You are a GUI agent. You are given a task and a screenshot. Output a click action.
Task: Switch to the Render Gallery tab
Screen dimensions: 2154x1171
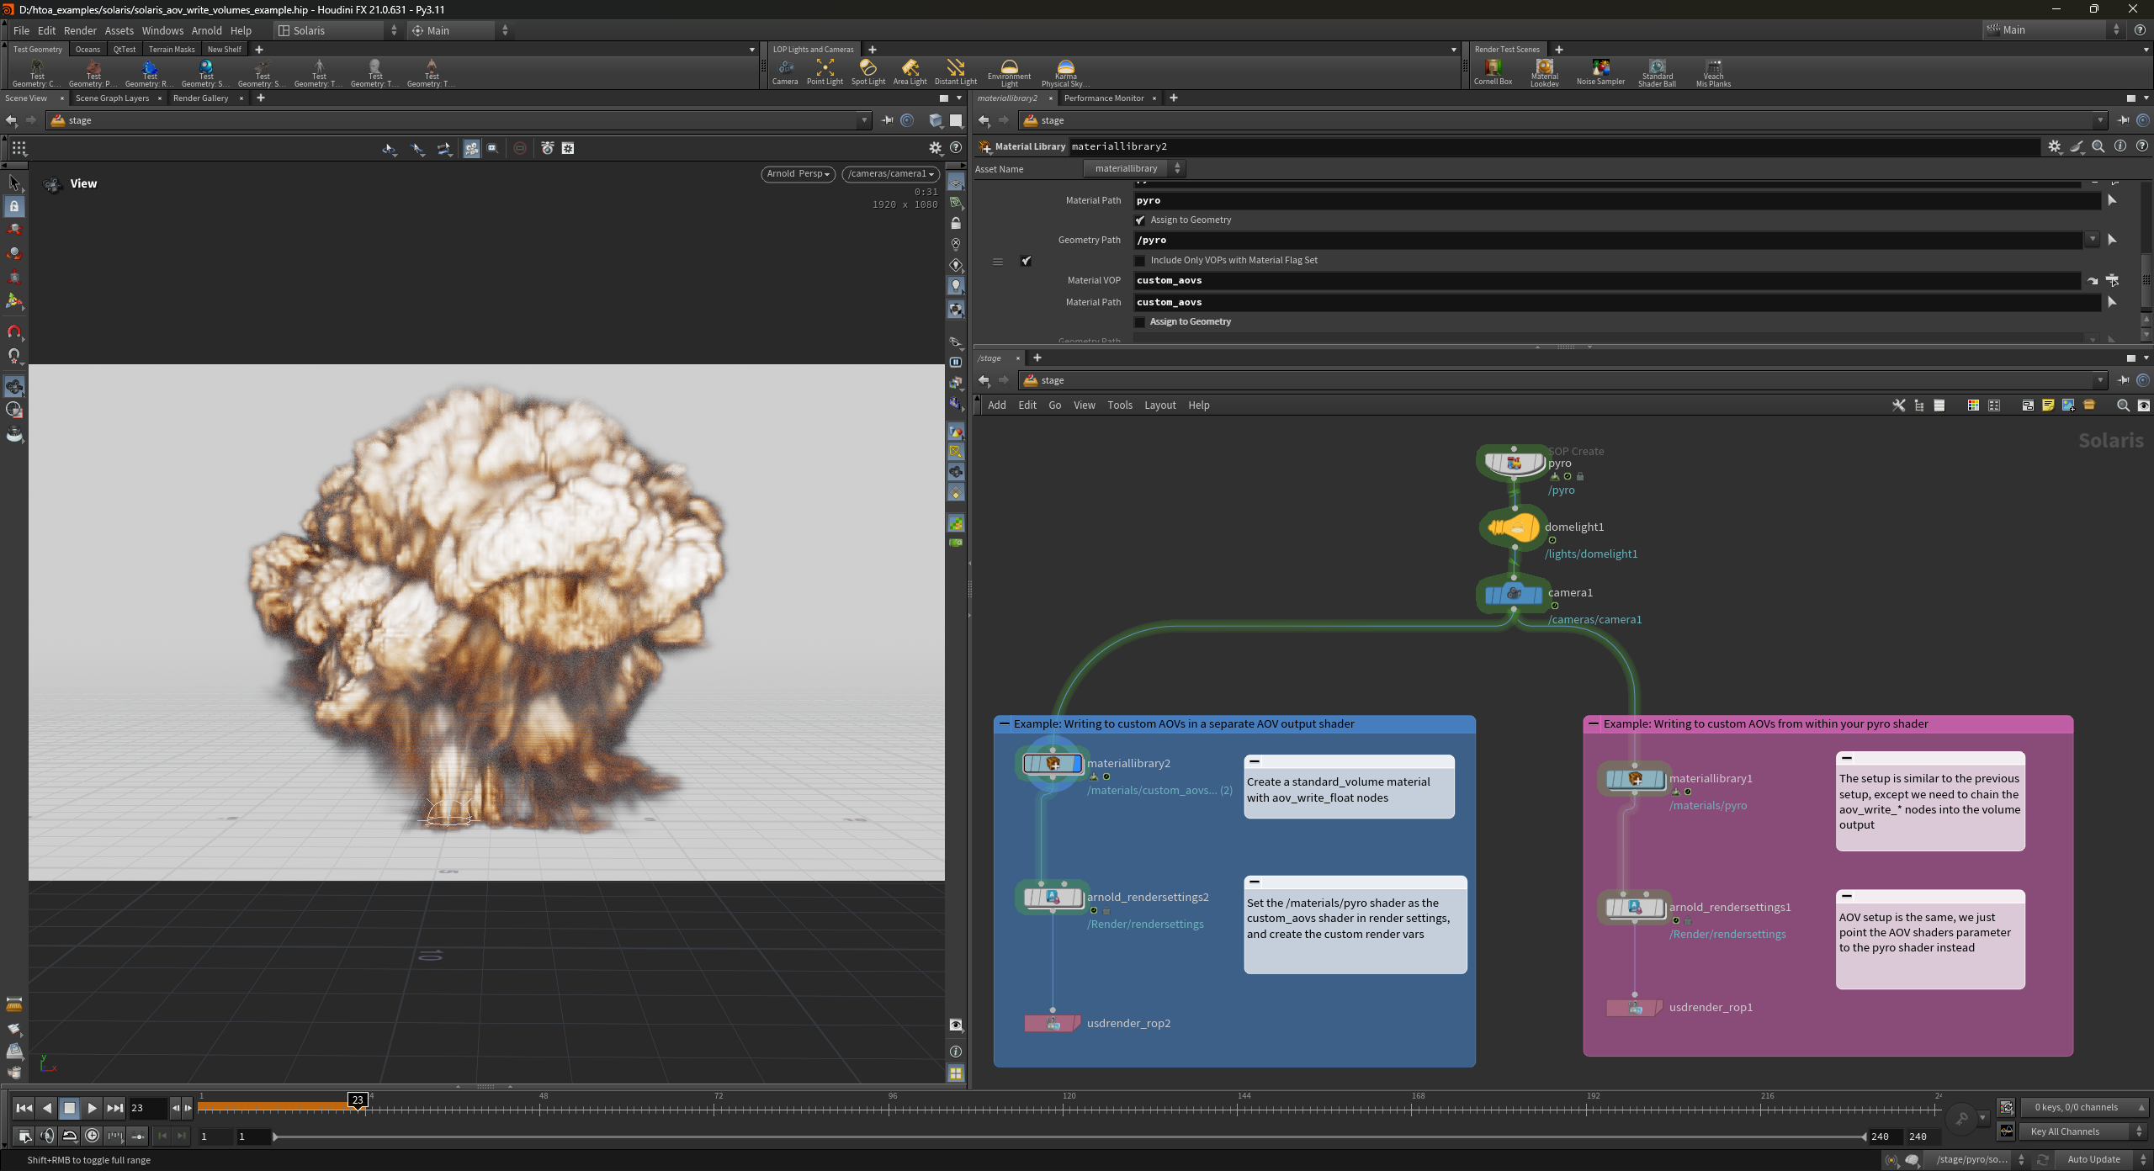(x=200, y=98)
